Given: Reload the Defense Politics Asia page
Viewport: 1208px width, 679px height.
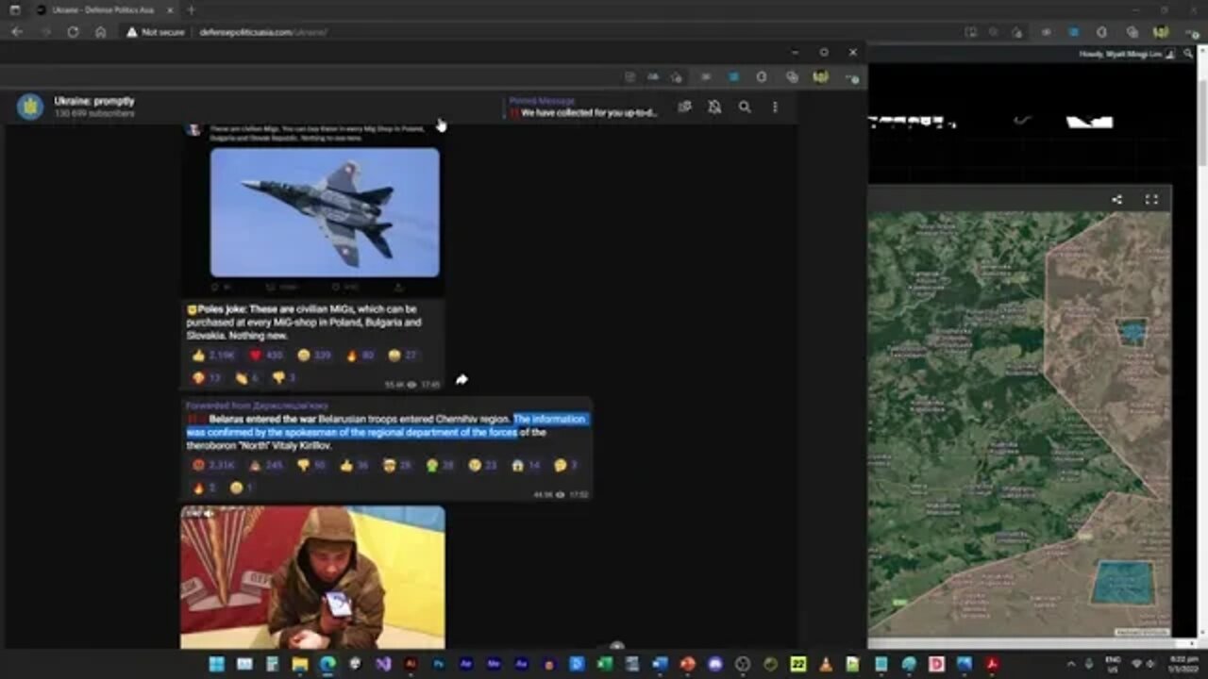Looking at the screenshot, I should pos(73,32).
